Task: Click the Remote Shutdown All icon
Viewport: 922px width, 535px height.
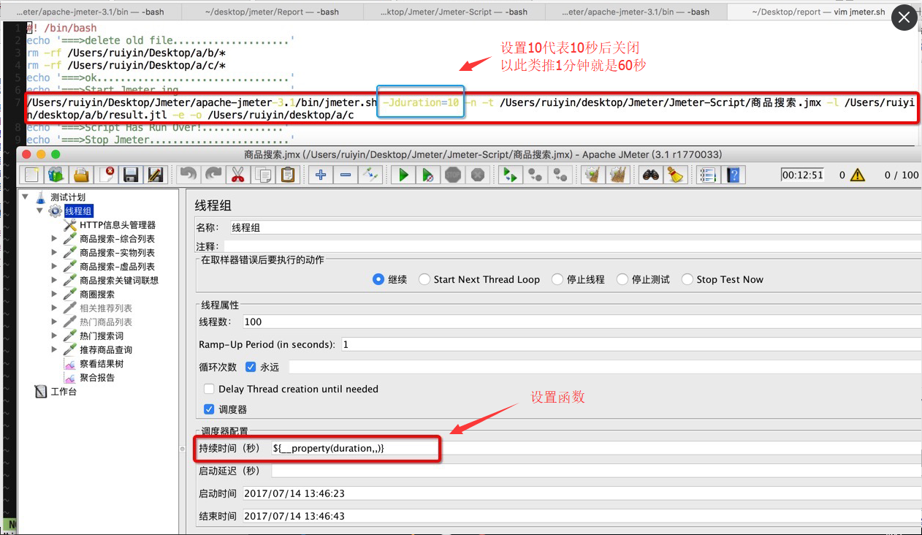Action: coord(560,175)
